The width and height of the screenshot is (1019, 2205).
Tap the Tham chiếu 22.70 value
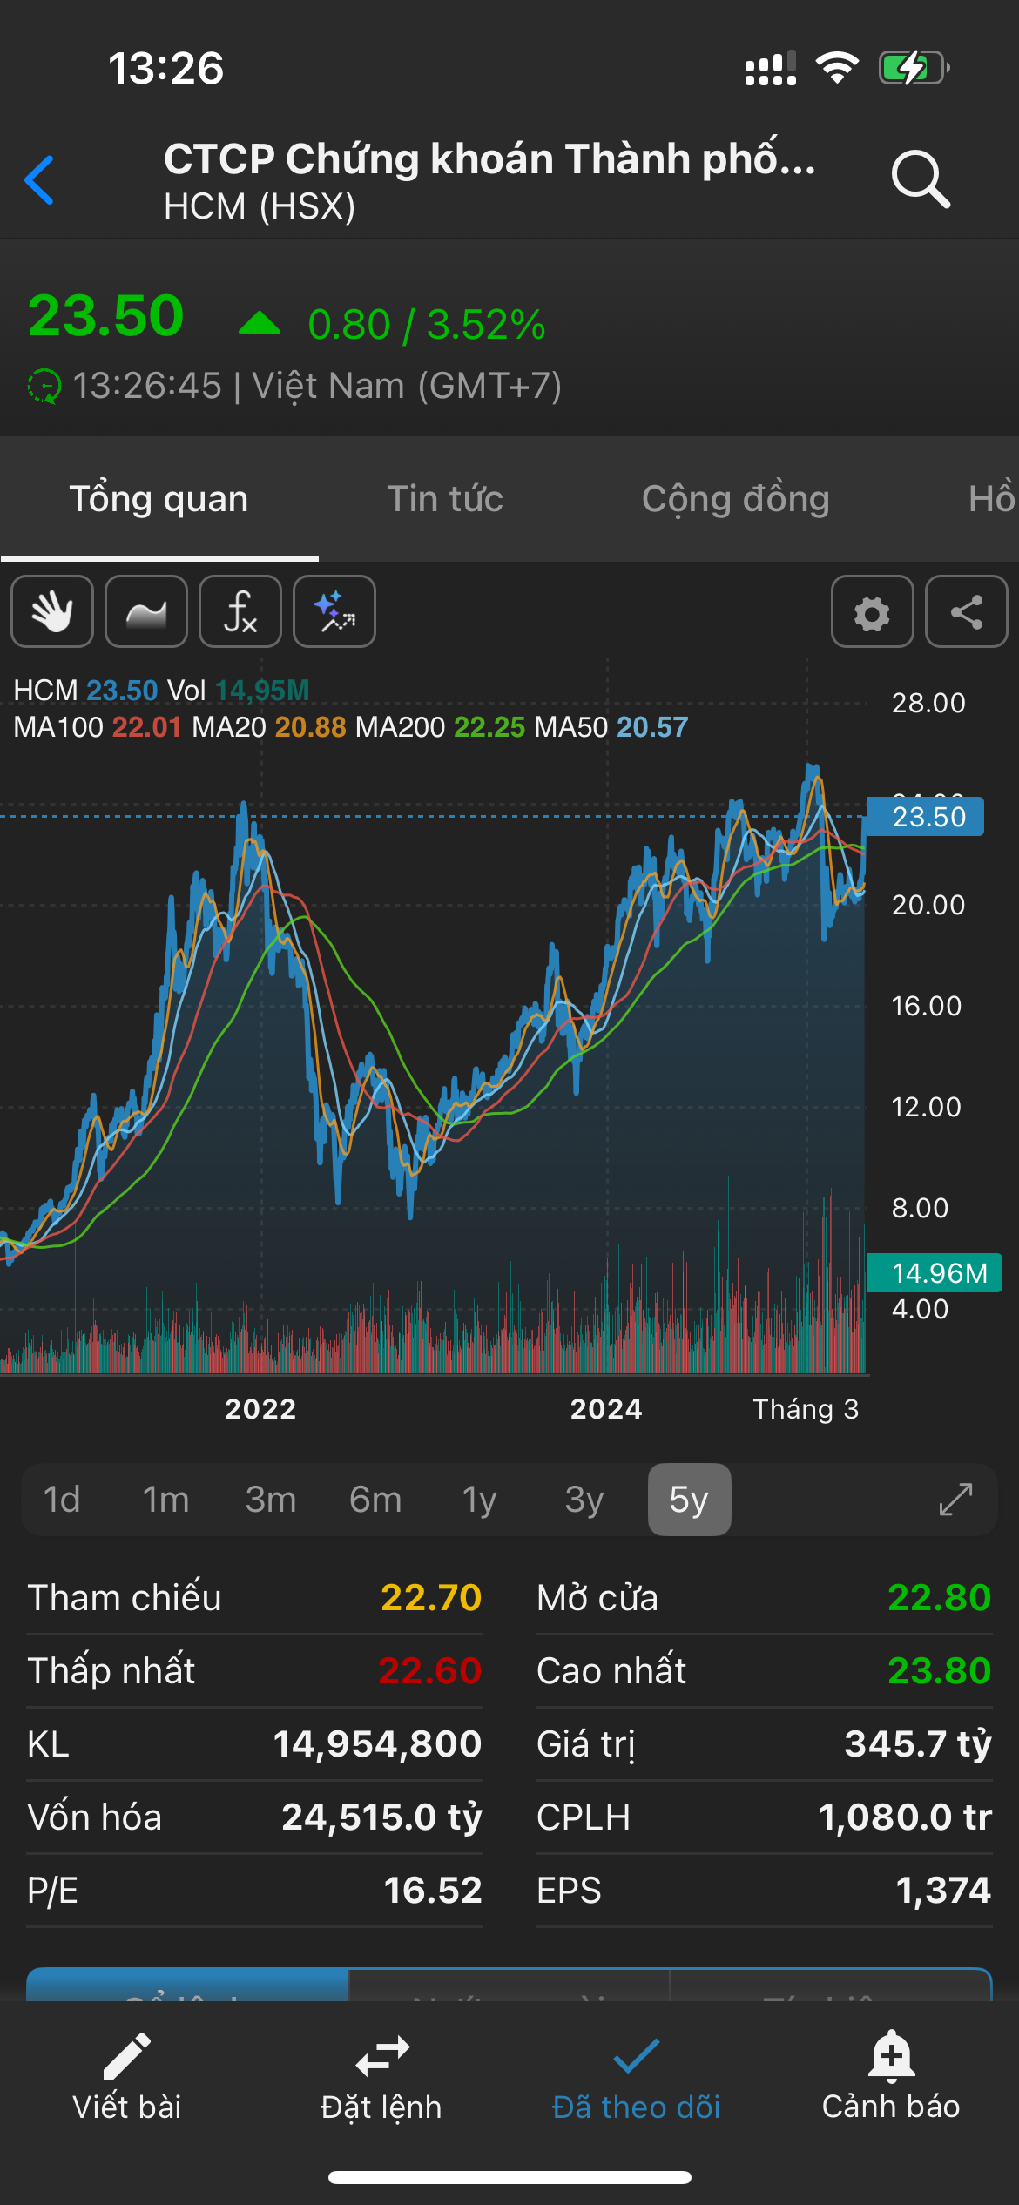431,1598
